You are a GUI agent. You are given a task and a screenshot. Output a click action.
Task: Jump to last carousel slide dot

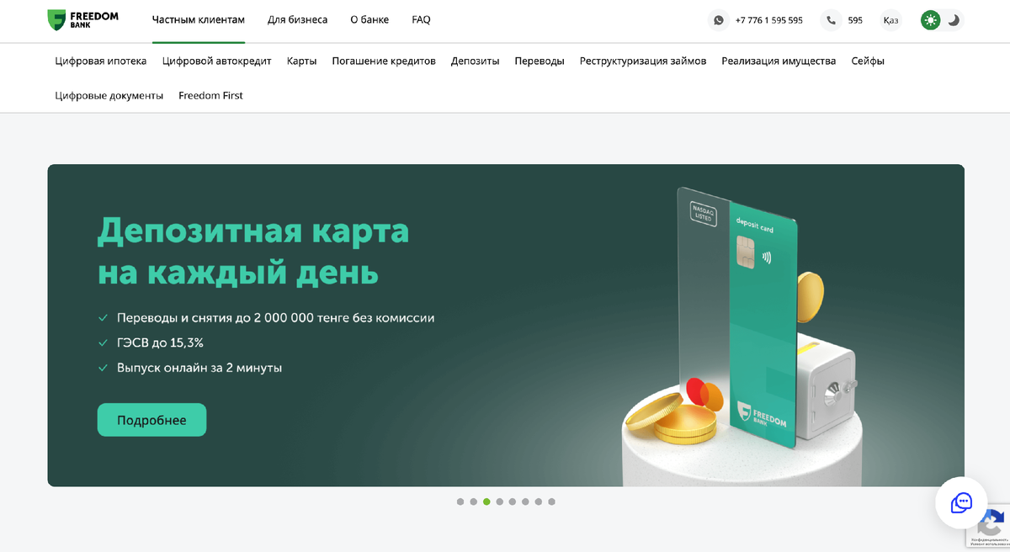coord(551,502)
